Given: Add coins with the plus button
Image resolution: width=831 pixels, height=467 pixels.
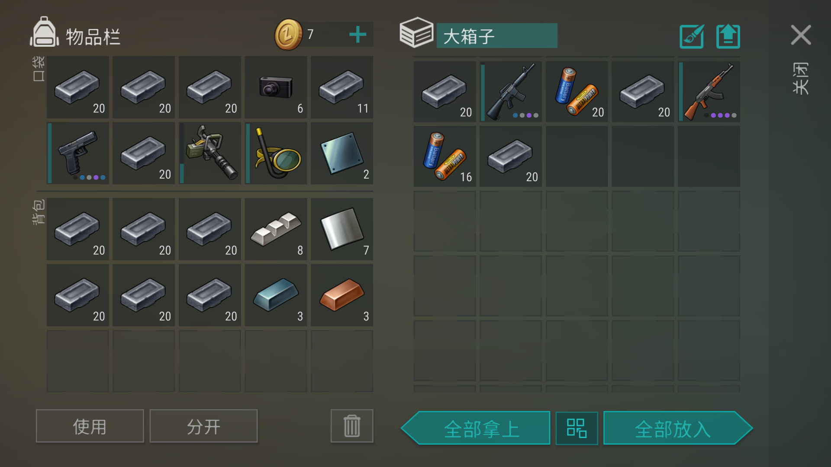Looking at the screenshot, I should (x=358, y=35).
